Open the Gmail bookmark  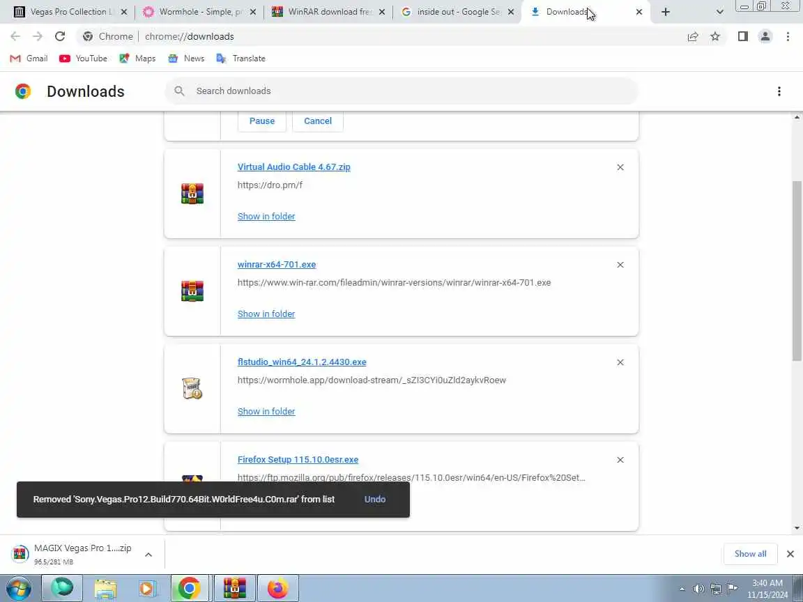pyautogui.click(x=29, y=59)
